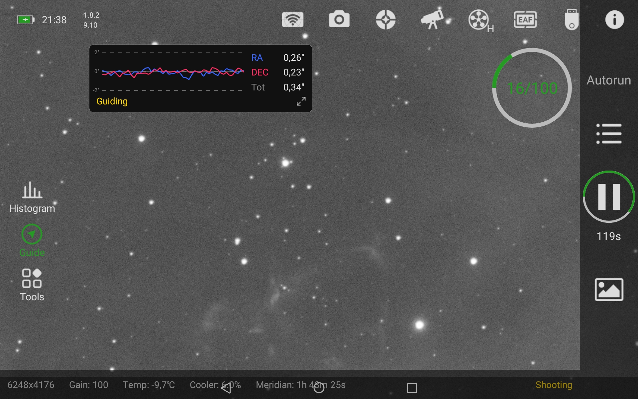Check the battery status icon
The image size is (638, 399).
point(26,20)
